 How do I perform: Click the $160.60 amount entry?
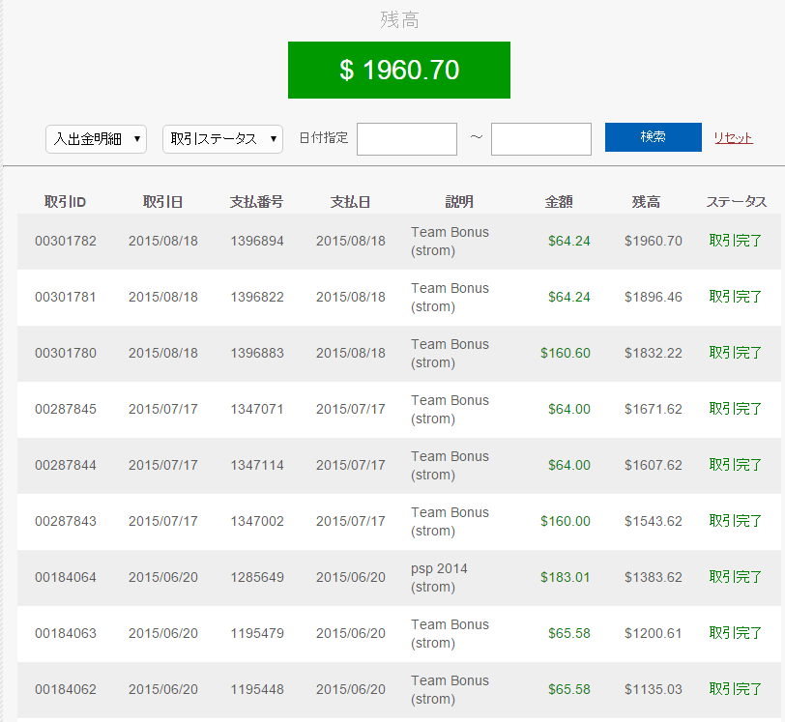point(566,353)
